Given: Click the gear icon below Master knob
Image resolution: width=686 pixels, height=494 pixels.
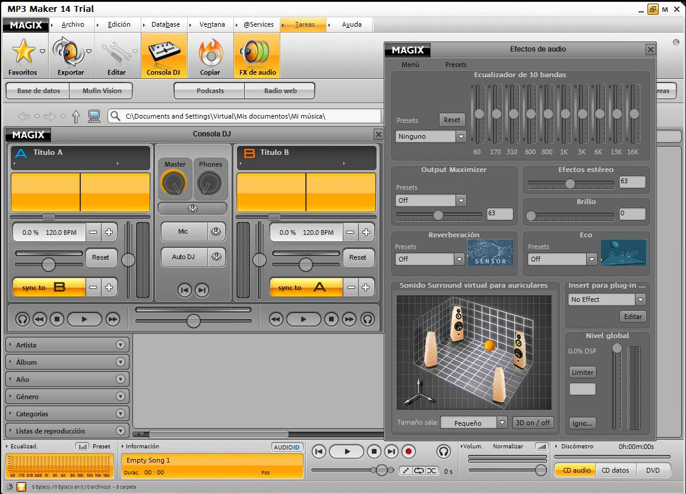Looking at the screenshot, I should tap(192, 208).
